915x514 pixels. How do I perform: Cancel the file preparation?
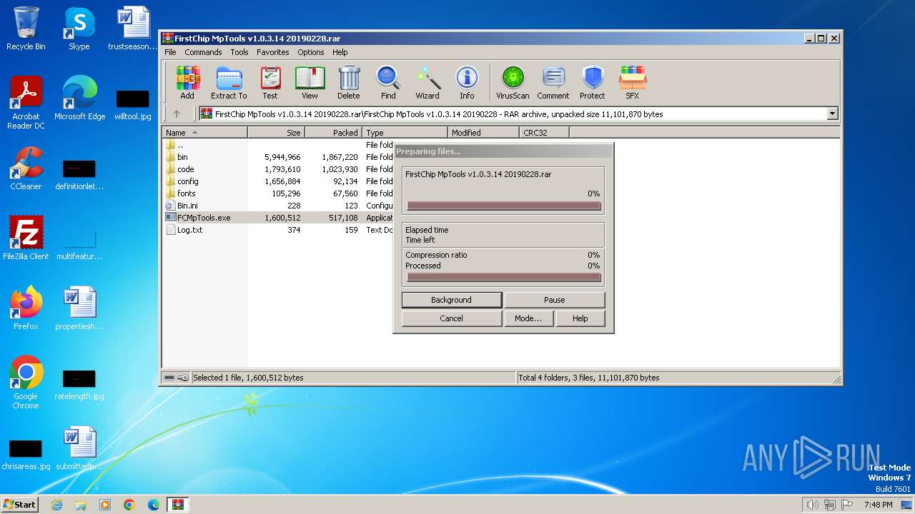click(451, 318)
